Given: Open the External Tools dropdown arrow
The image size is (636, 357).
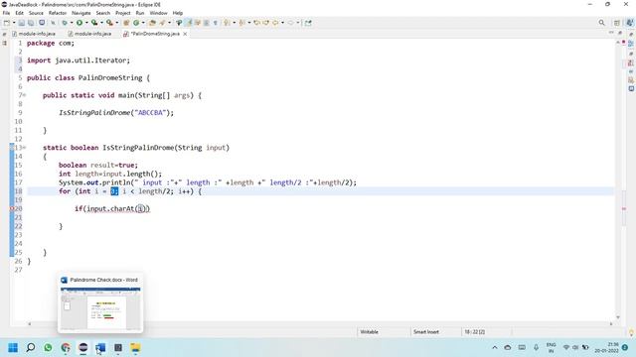Looking at the screenshot, I should pos(117,23).
